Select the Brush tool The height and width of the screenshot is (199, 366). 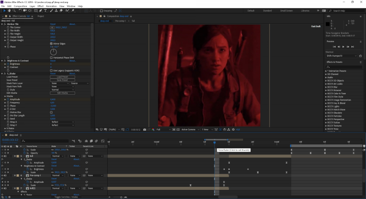(x=51, y=11)
